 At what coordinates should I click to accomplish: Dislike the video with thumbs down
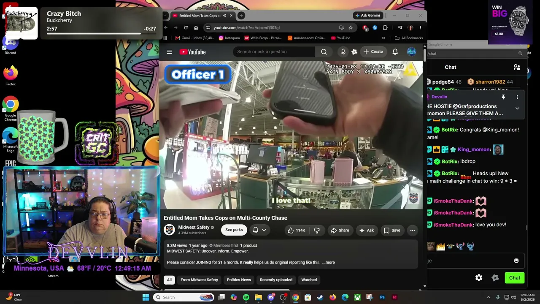point(317,230)
